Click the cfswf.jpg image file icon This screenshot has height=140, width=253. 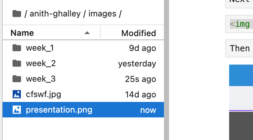[16, 95]
